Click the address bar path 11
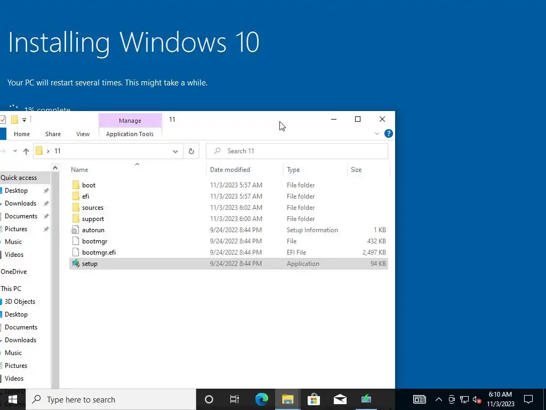The width and height of the screenshot is (546, 410). click(x=58, y=151)
